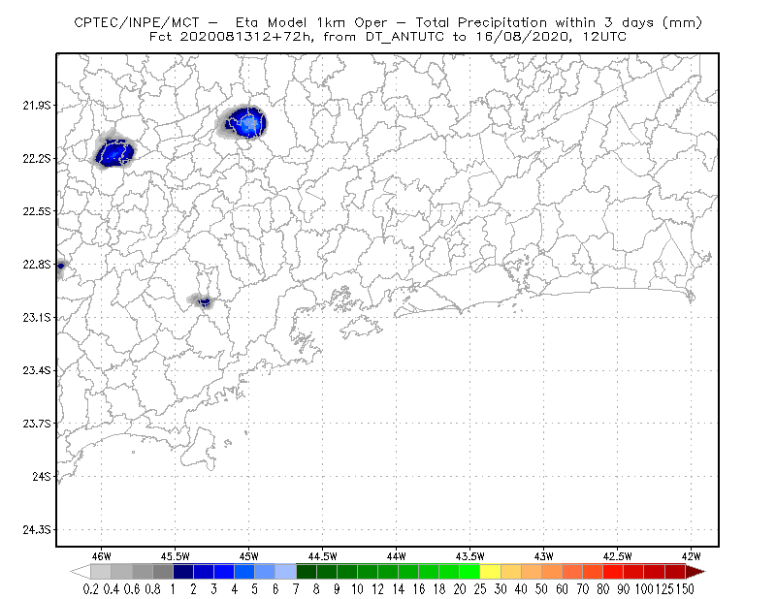Click the 24.3S latitude label
Viewport: 776px width, 599px height.
(36, 530)
